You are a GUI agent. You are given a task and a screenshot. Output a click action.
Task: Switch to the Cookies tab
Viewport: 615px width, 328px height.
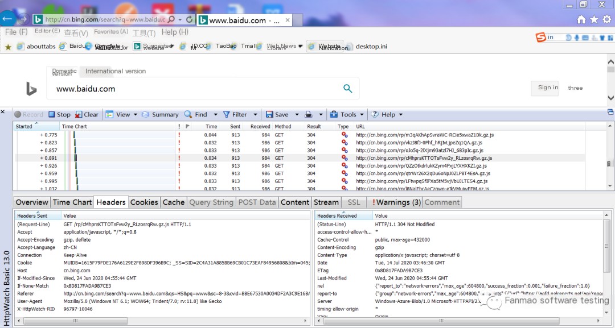[x=144, y=202]
